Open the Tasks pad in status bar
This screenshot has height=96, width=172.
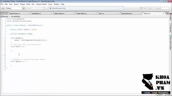click(168, 95)
